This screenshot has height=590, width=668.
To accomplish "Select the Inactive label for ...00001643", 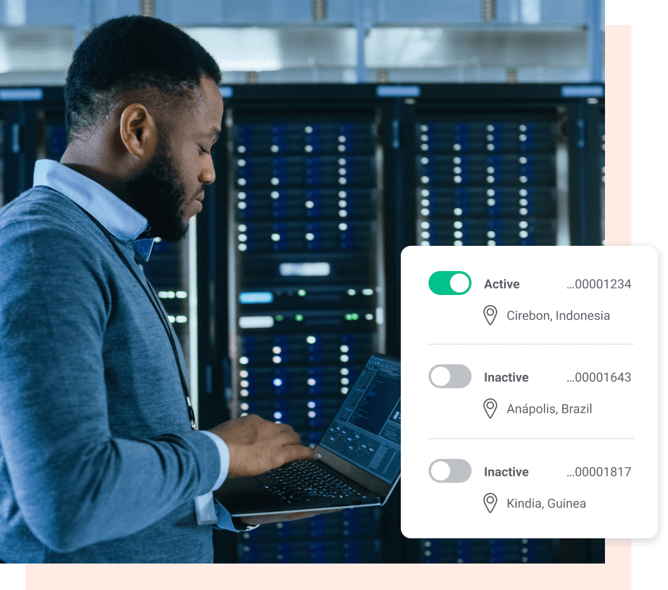I will click(x=506, y=377).
